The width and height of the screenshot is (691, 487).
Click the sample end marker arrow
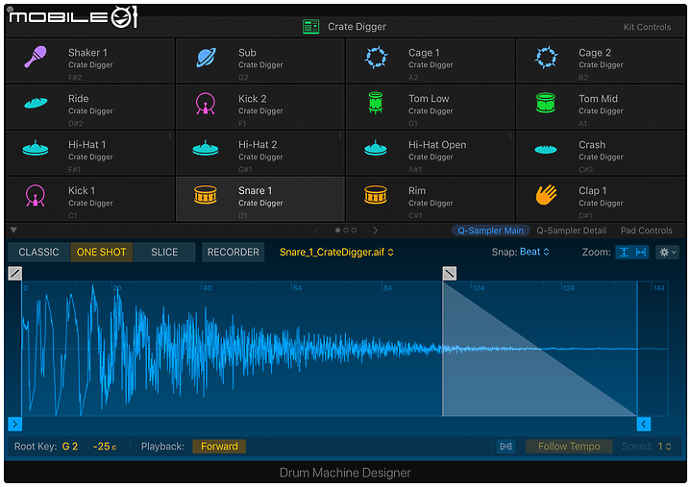(644, 424)
